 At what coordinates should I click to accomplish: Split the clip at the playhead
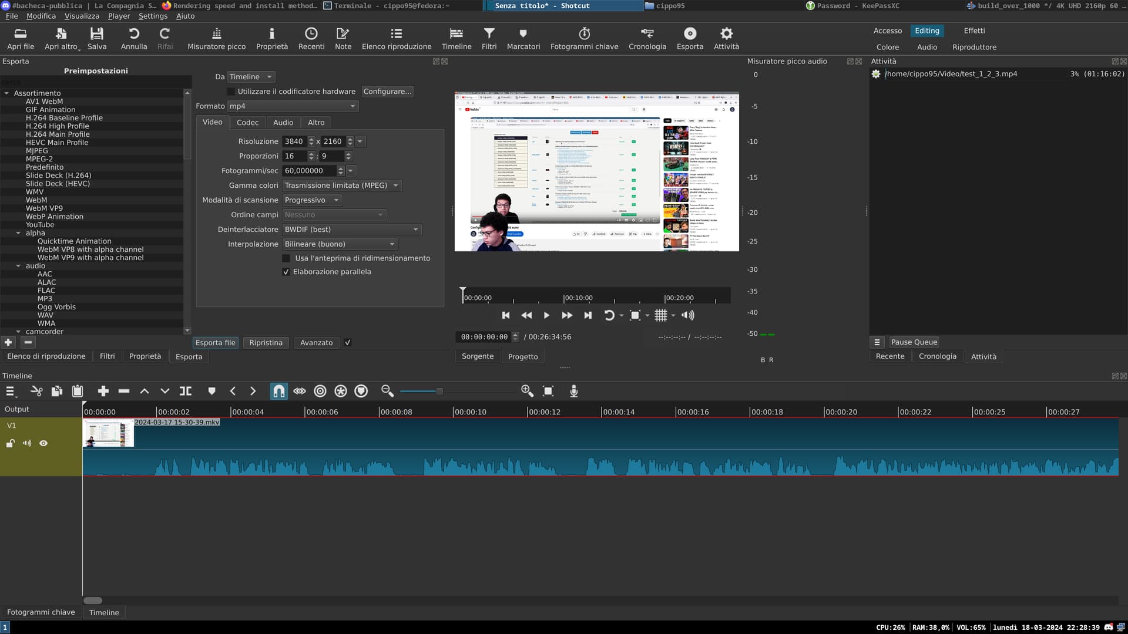[x=186, y=391]
